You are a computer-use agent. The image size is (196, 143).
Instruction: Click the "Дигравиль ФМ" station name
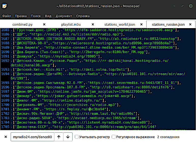[x=29, y=105]
